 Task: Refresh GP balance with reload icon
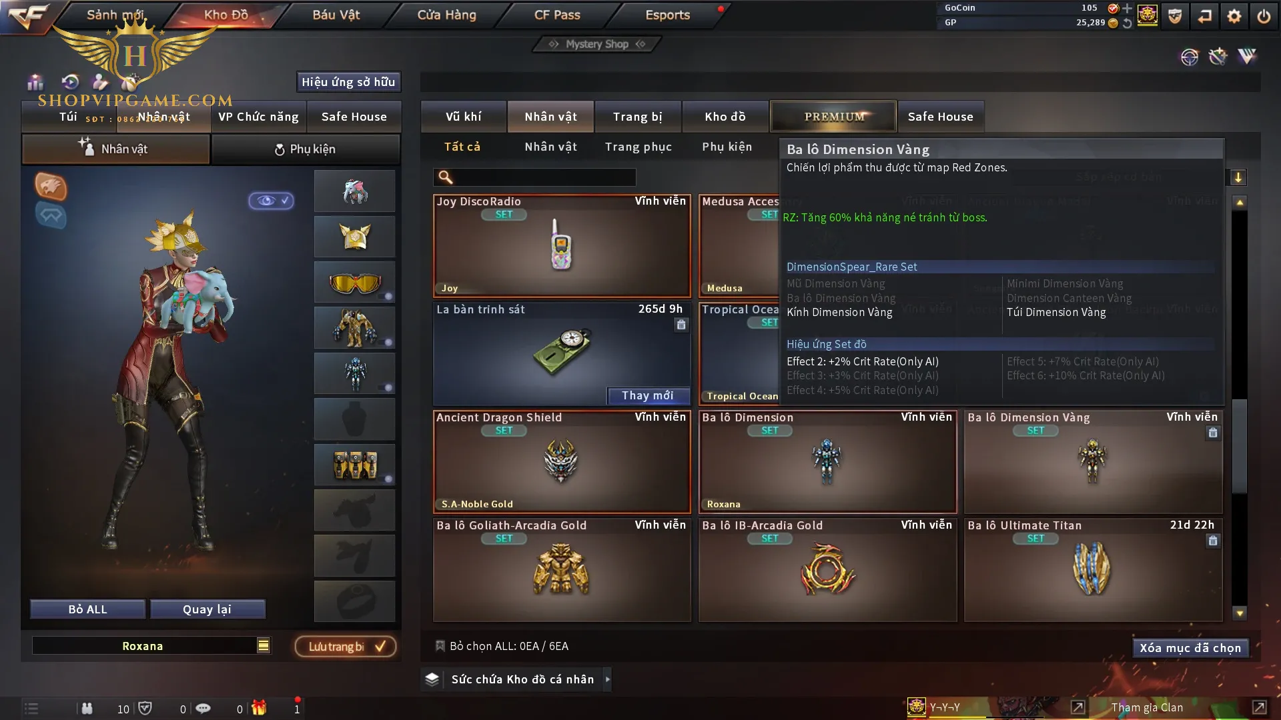[x=1128, y=23]
